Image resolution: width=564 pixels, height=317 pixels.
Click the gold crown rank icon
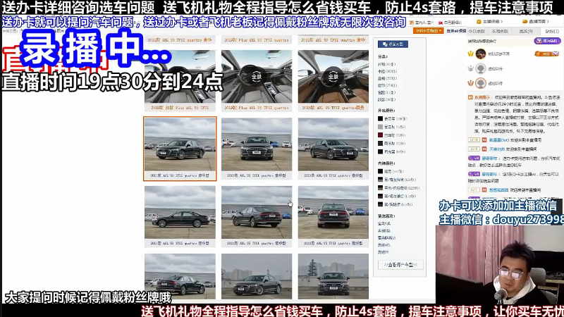(470, 54)
